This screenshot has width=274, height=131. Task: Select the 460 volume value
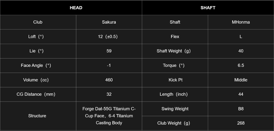point(109,80)
